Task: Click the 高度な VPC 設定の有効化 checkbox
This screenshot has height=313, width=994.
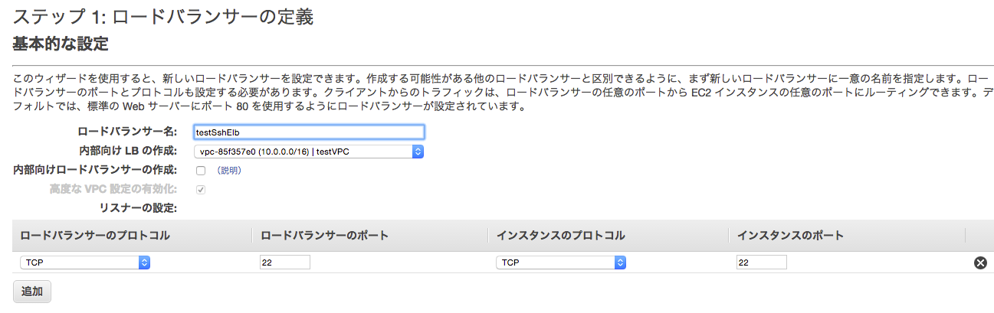Action: coord(201,189)
